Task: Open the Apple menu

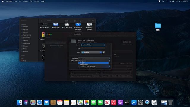Action: click(3, 1)
